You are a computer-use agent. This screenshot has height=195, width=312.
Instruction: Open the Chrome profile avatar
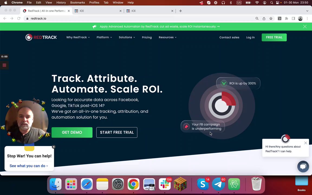300,18
